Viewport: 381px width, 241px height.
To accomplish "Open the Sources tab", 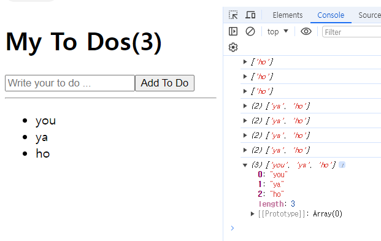I will coord(369,15).
